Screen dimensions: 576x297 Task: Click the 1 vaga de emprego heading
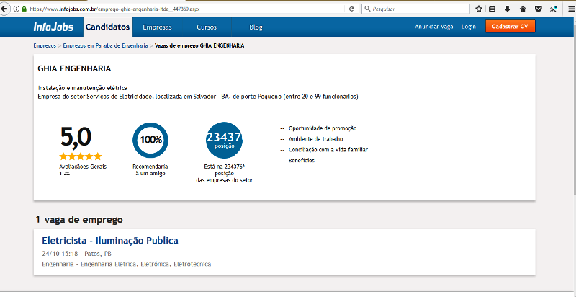(79, 220)
